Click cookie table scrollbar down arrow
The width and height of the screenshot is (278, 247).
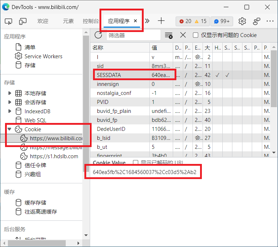coord(274,152)
